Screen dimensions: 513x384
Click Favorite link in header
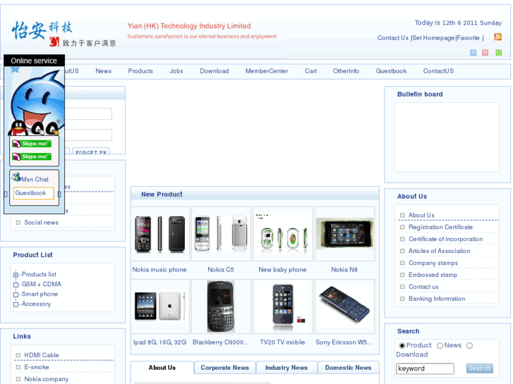tap(468, 38)
